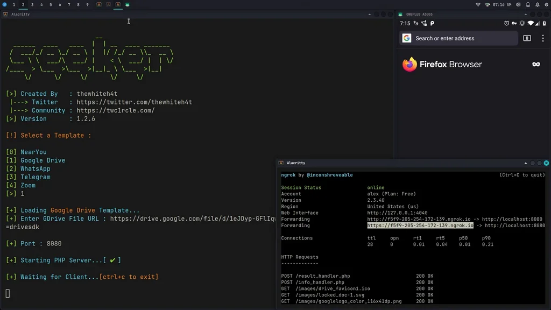Screen dimensions: 551x310
Task: Click the Firefox Browser logo on the phone screen
Action: (x=409, y=64)
